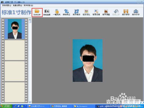This screenshot has width=144, height=108.
Task: Start 联机拍摄 camera capture
Action: click(47, 13)
